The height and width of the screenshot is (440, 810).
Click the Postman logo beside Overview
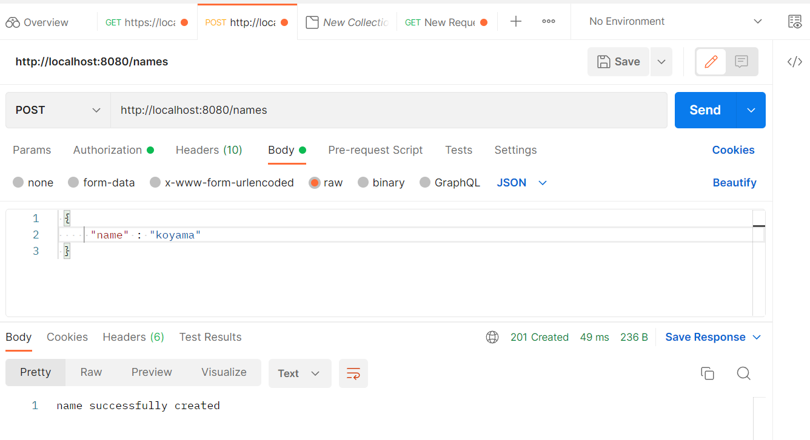tap(12, 22)
